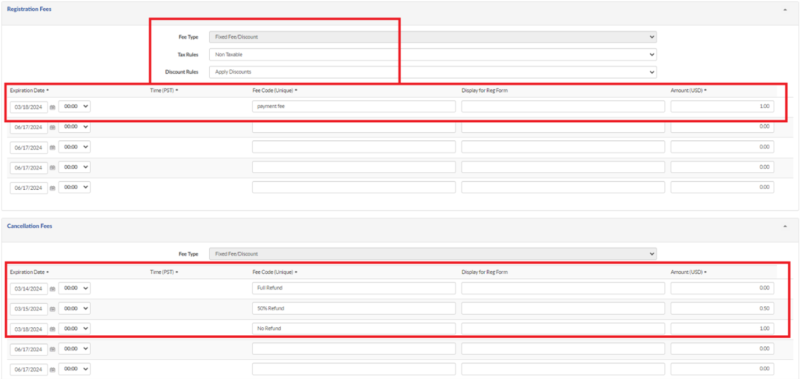The height and width of the screenshot is (379, 800).
Task: Edit the 'Full Refund' fee code field
Action: pyautogui.click(x=354, y=288)
